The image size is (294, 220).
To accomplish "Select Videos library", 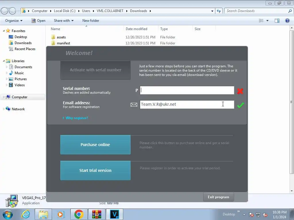I will point(20,85).
